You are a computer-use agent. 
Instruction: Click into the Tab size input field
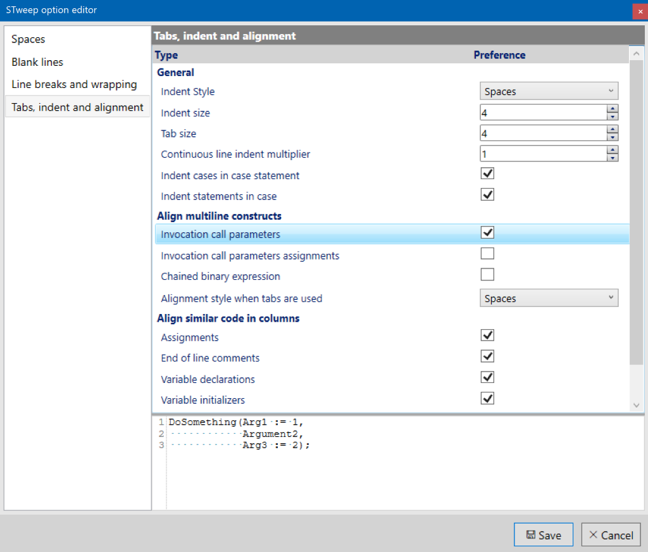542,134
